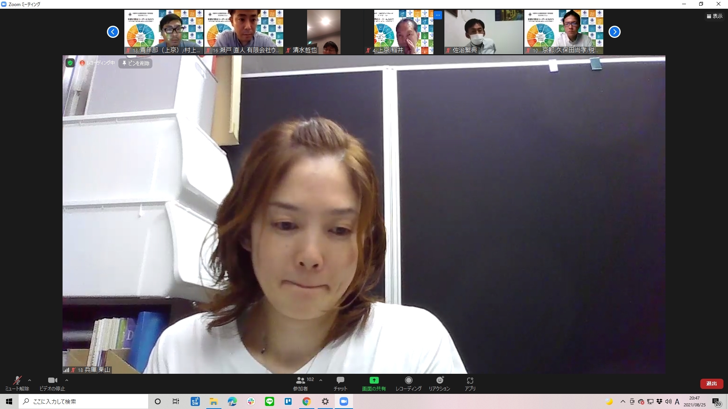Open File Explorer from the taskbar
The height and width of the screenshot is (409, 728).
pyautogui.click(x=213, y=401)
